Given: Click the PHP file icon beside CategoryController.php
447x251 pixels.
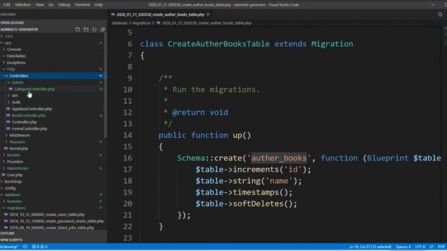Looking at the screenshot, I should point(10,89).
